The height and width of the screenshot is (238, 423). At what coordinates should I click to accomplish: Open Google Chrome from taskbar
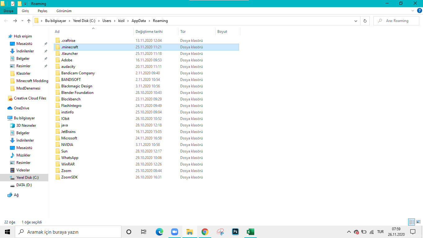pos(205,232)
